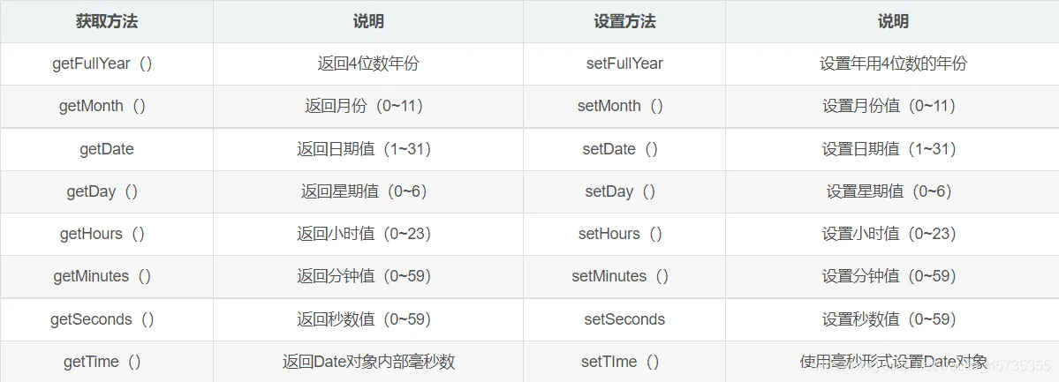Select the 返回Date对象内部毫秒数 description cell

[368, 362]
